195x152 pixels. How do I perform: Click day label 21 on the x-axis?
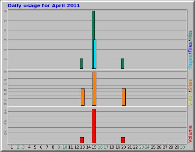[129, 147]
